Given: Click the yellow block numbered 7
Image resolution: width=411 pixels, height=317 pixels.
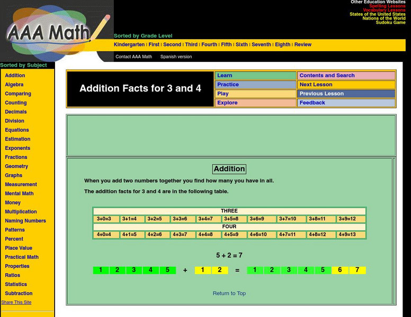Looking at the screenshot, I should coord(357,270).
